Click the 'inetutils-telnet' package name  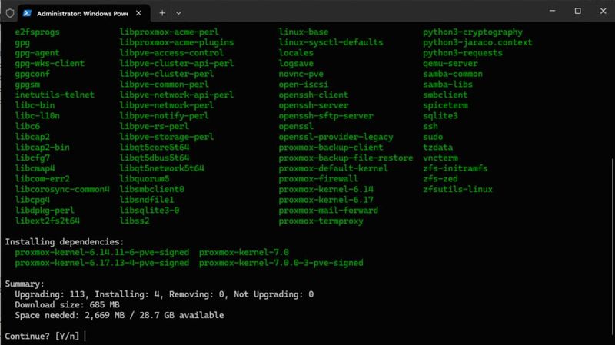coord(55,95)
